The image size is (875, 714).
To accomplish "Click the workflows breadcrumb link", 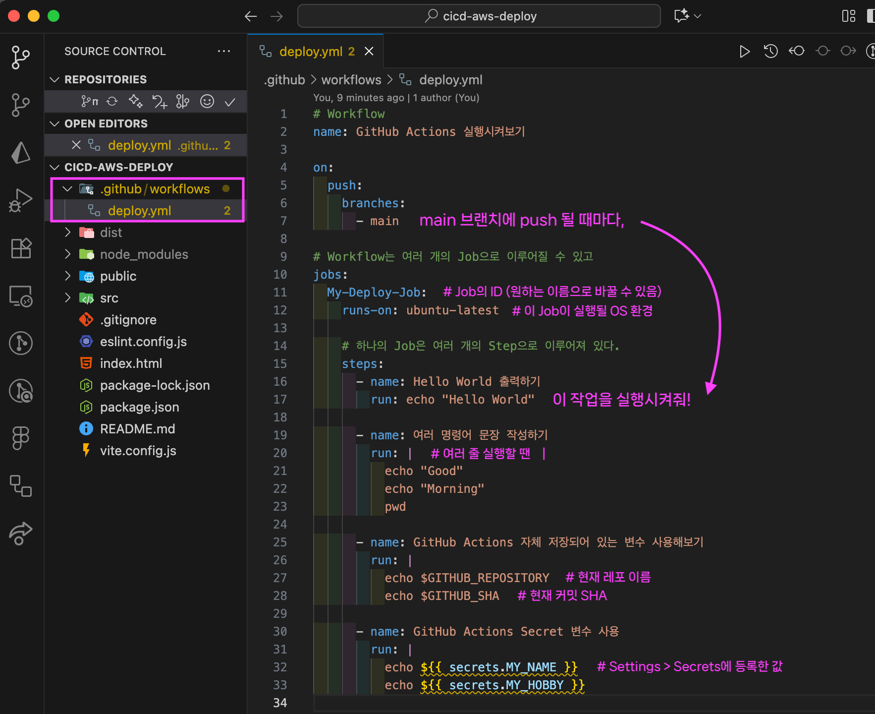I will 351,80.
